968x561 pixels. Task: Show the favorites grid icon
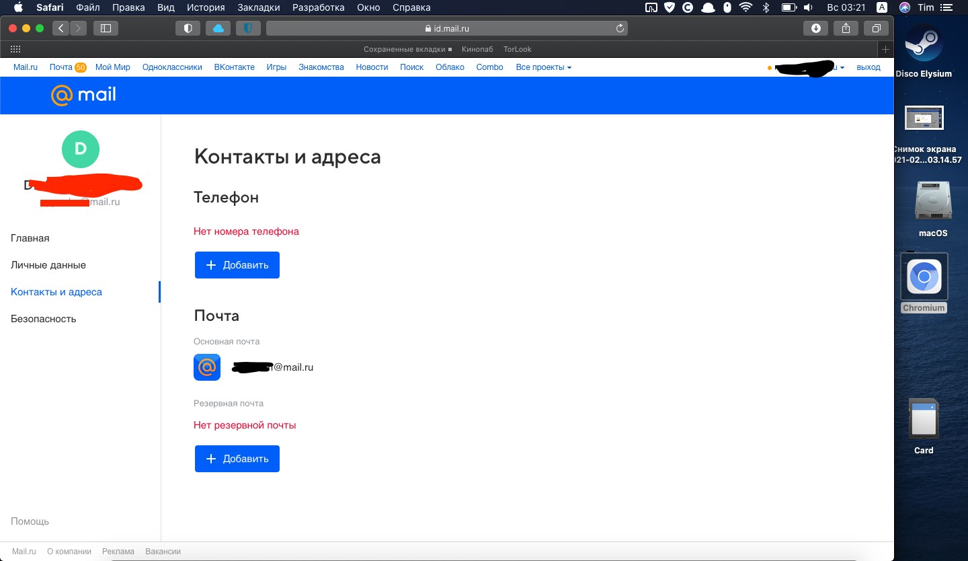coord(15,49)
